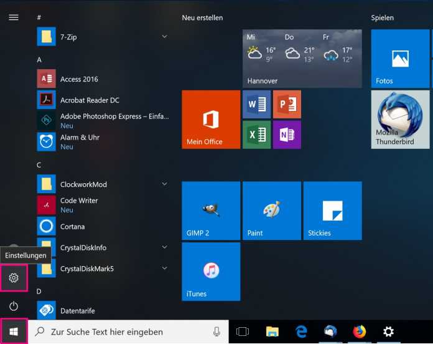Open the Mozilla Thunderbird tile
This screenshot has width=433, height=344.
pyautogui.click(x=401, y=120)
